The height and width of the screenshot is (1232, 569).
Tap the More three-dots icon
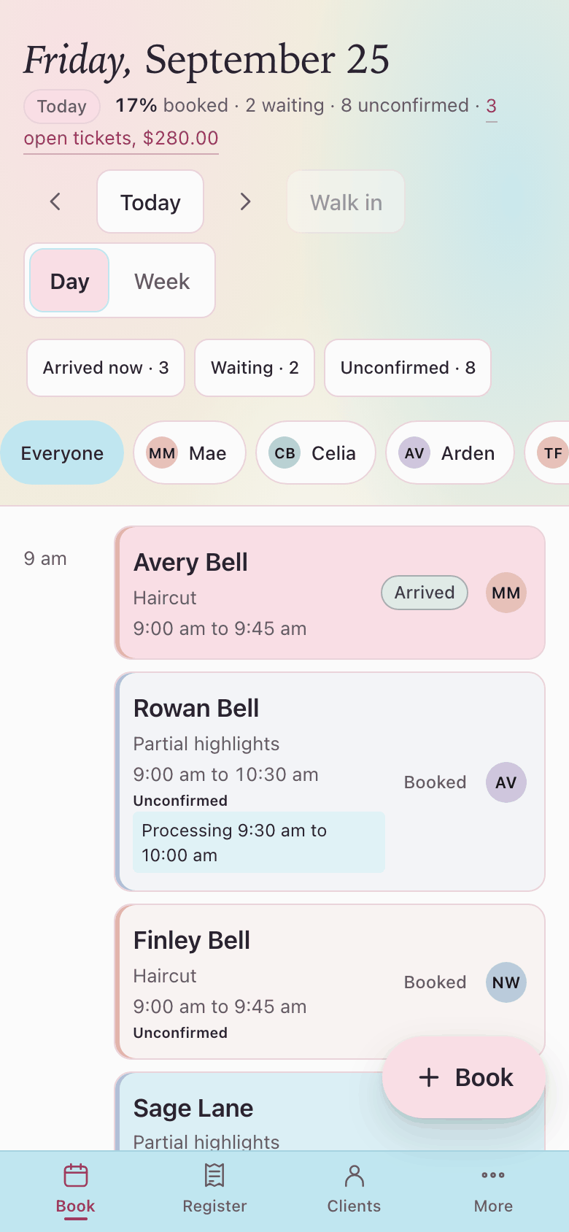click(x=493, y=1175)
